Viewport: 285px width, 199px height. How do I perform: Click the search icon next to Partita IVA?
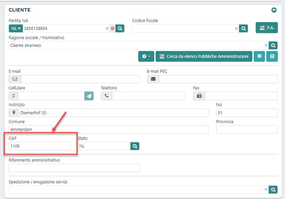120,28
